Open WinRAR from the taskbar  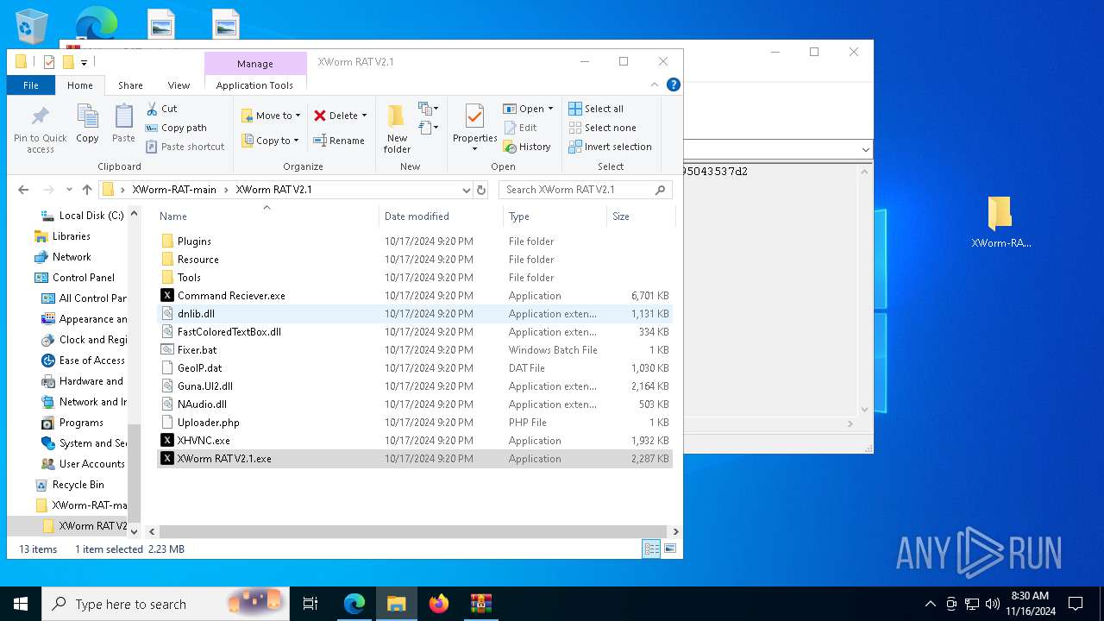coord(480,604)
